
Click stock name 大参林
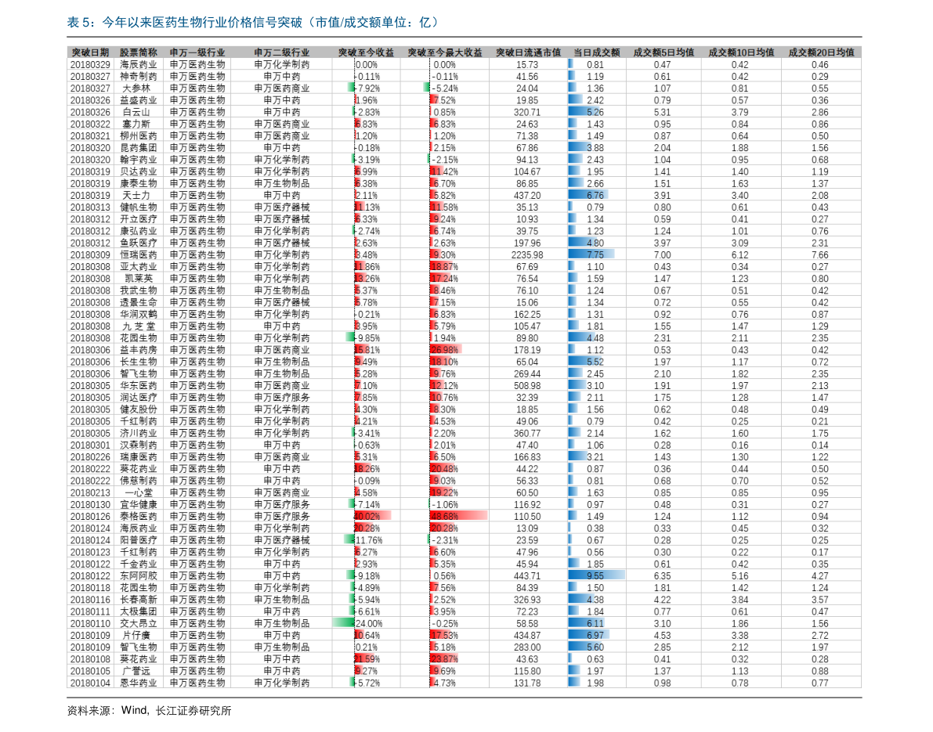[139, 88]
